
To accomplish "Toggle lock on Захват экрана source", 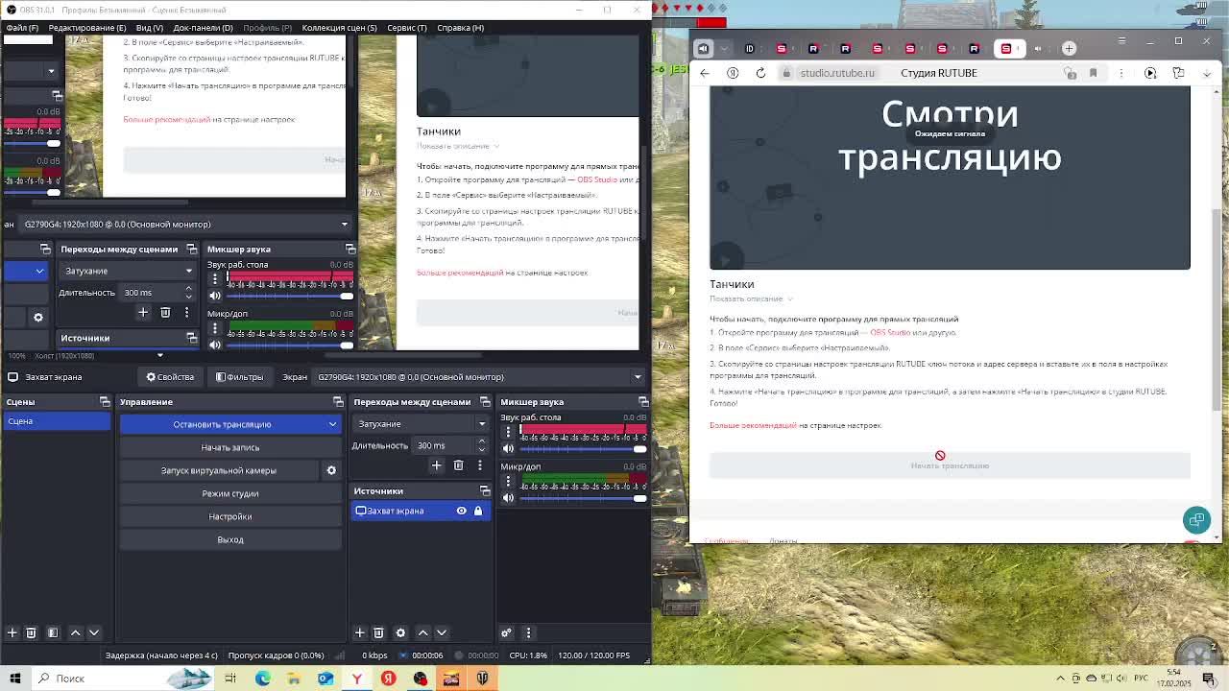I will pos(477,511).
